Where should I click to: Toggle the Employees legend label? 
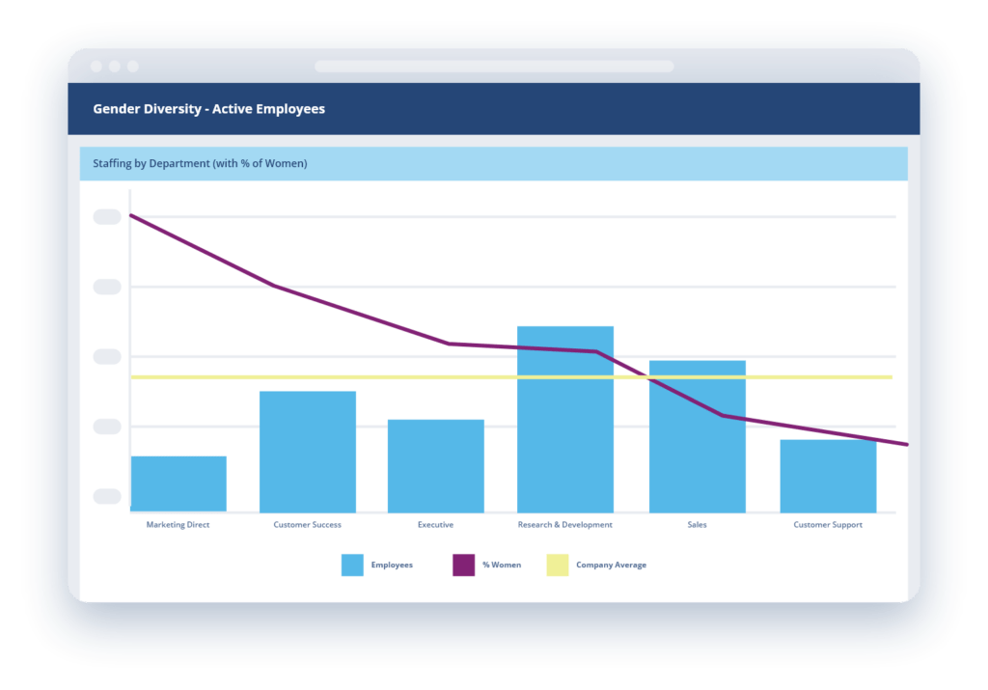tap(392, 565)
